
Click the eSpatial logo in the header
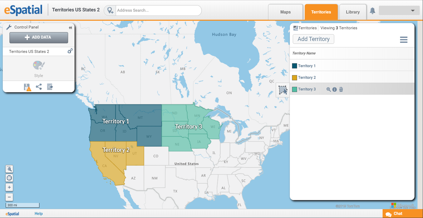(23, 10)
